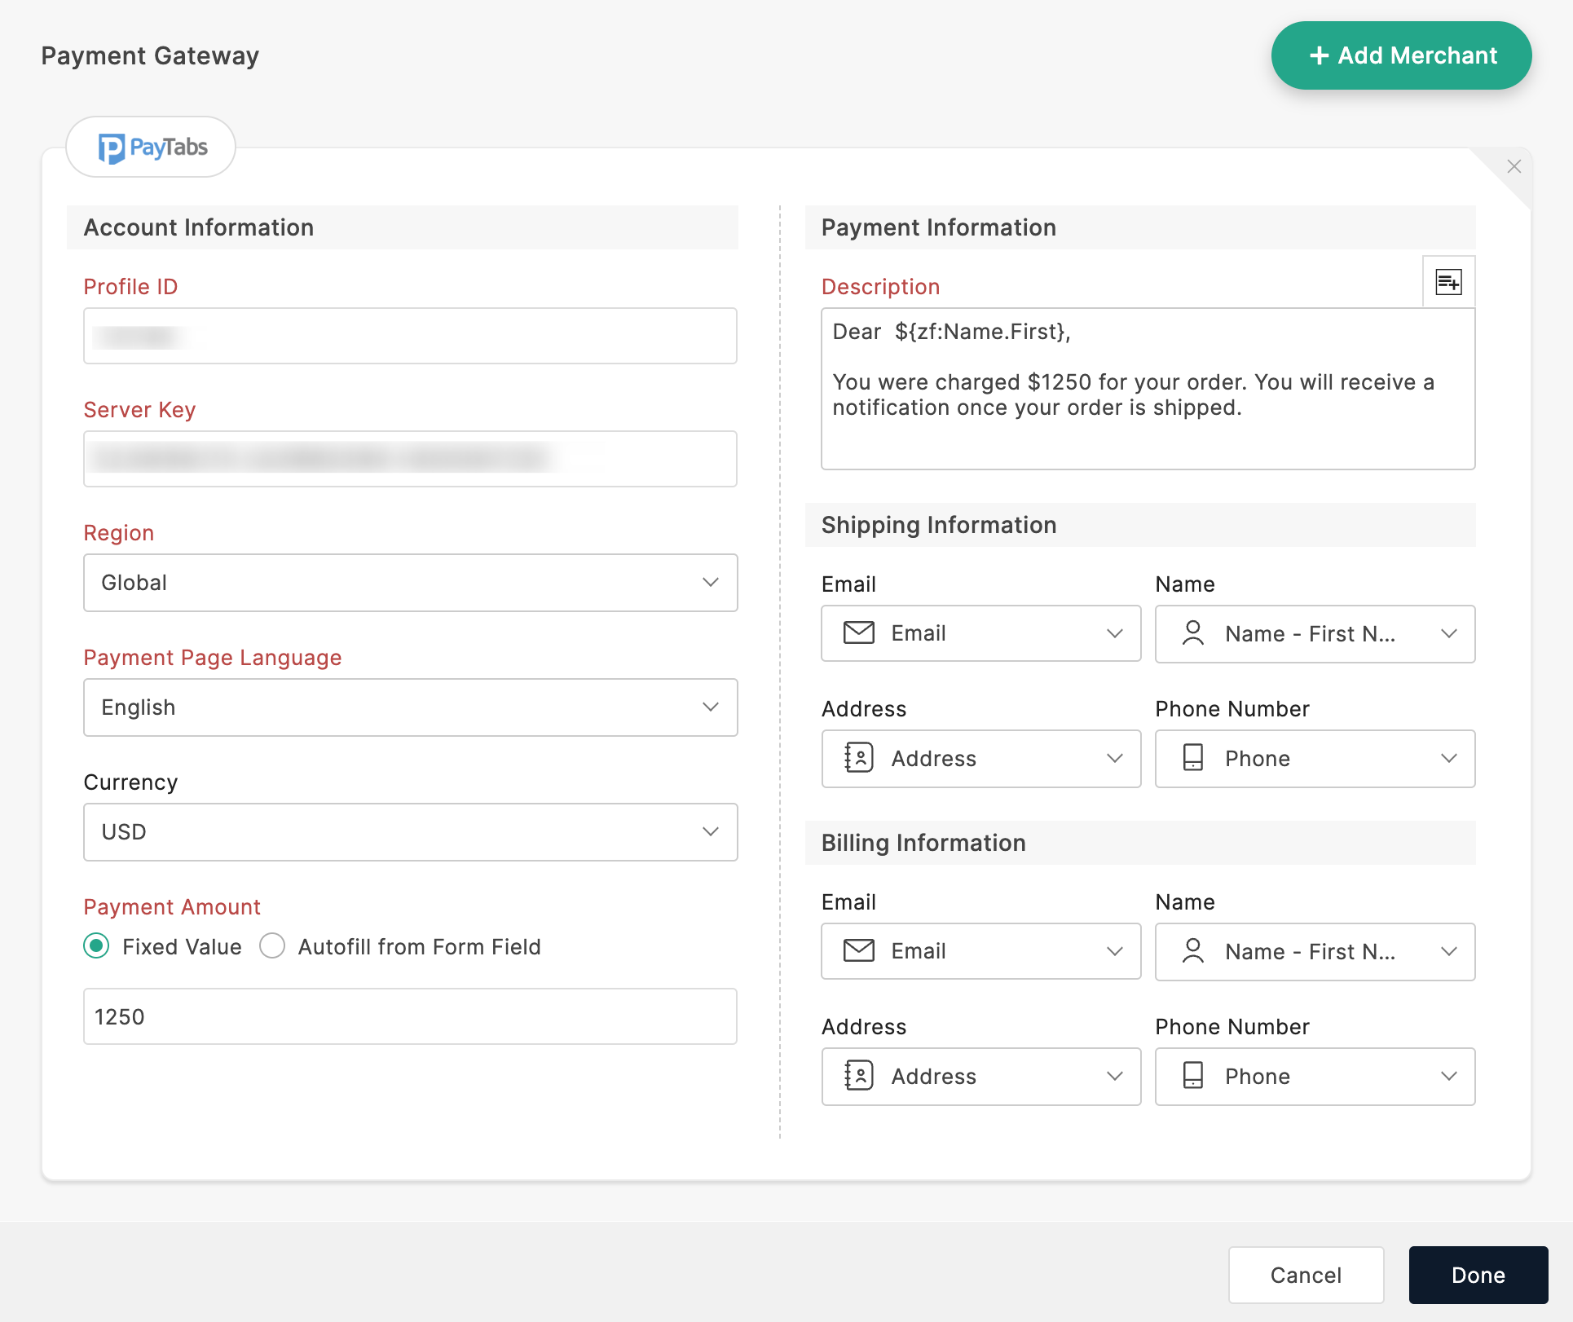
Task: Select the Fixed Value radio button
Action: pyautogui.click(x=97, y=945)
